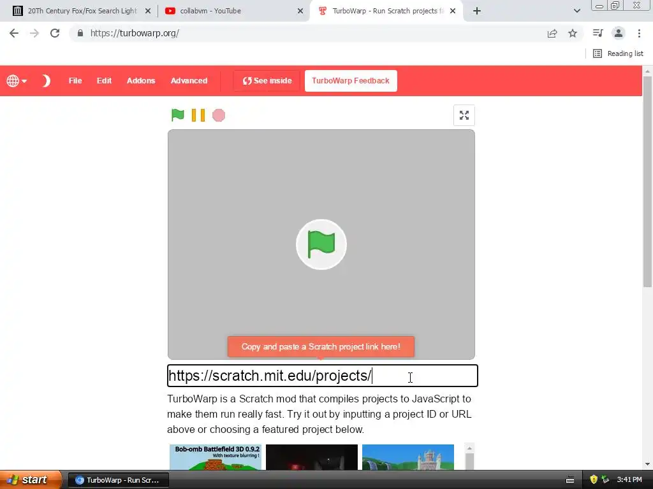Image resolution: width=653 pixels, height=489 pixels.
Task: Click the featured projects scrollbar up arrow
Action: coord(469,448)
